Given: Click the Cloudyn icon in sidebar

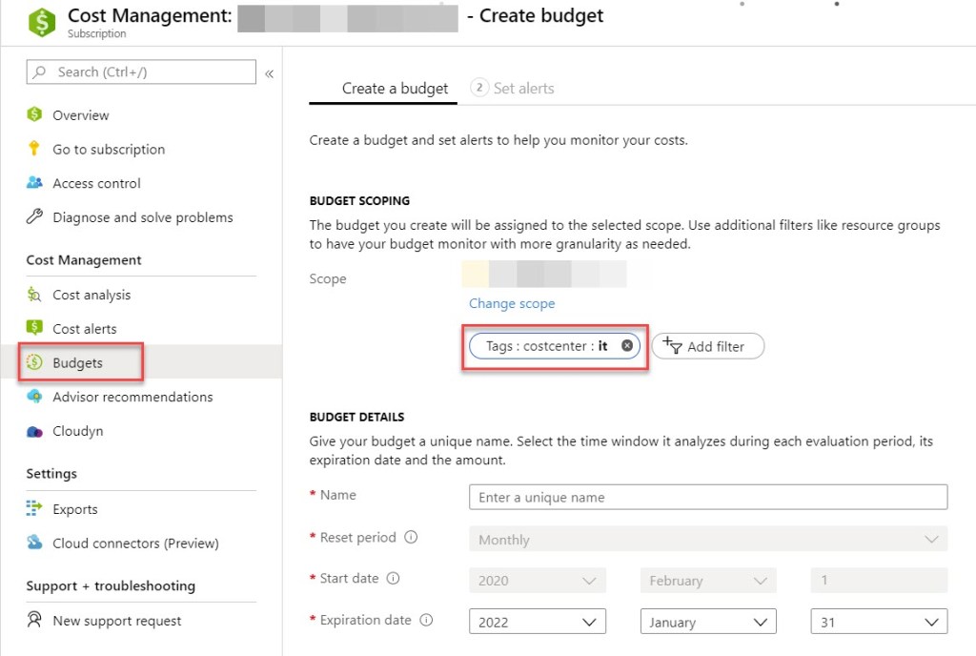Looking at the screenshot, I should point(35,431).
